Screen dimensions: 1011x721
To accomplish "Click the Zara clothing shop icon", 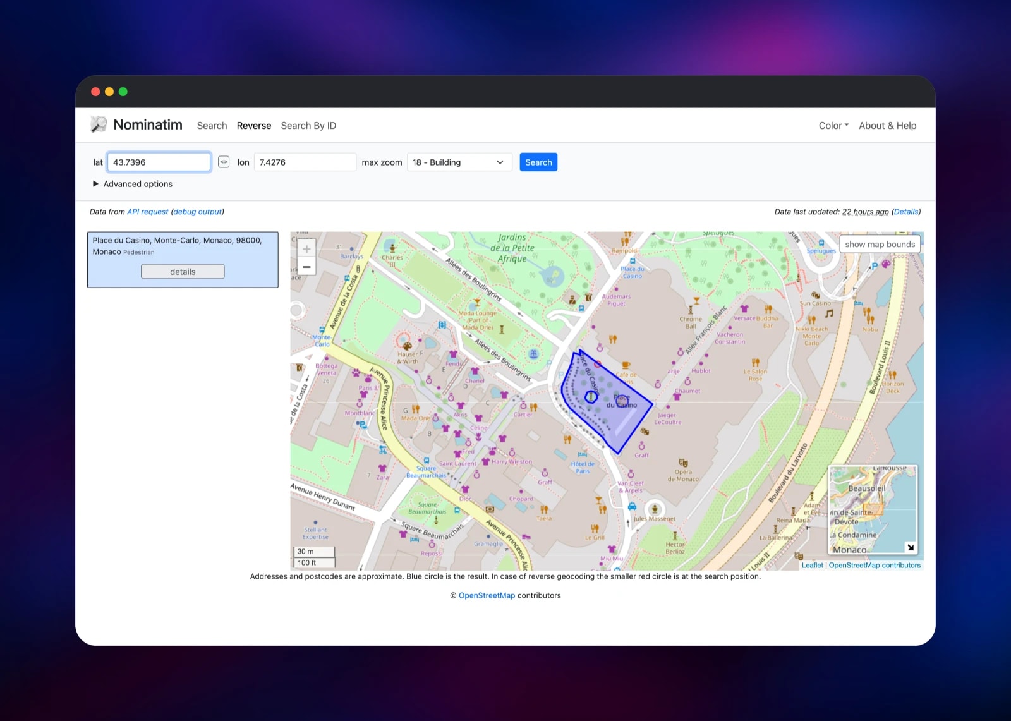I will coord(382,469).
